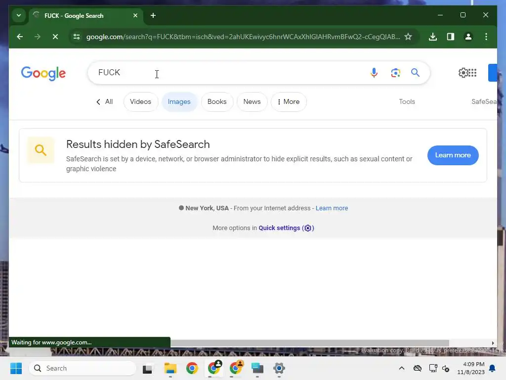The width and height of the screenshot is (506, 380).
Task: Click the forward navigation arrow
Action: pos(38,37)
